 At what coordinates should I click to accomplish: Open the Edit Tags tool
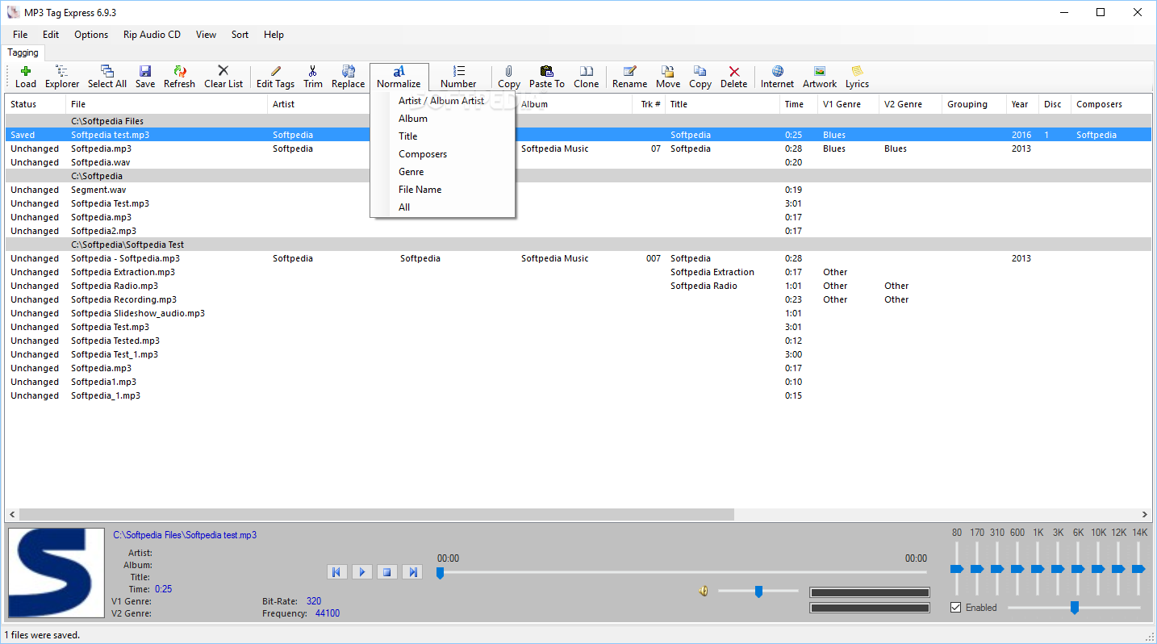[275, 77]
